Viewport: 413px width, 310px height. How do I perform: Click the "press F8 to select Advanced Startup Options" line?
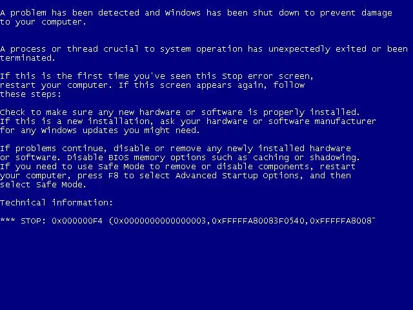pos(176,176)
